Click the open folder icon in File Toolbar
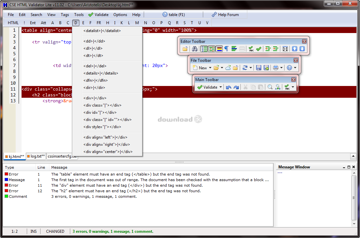360x238 pixels. coord(216,68)
